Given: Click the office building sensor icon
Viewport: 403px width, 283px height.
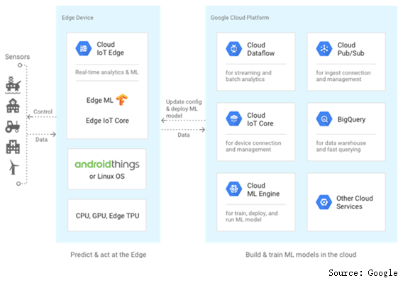Looking at the screenshot, I should pyautogui.click(x=13, y=147).
